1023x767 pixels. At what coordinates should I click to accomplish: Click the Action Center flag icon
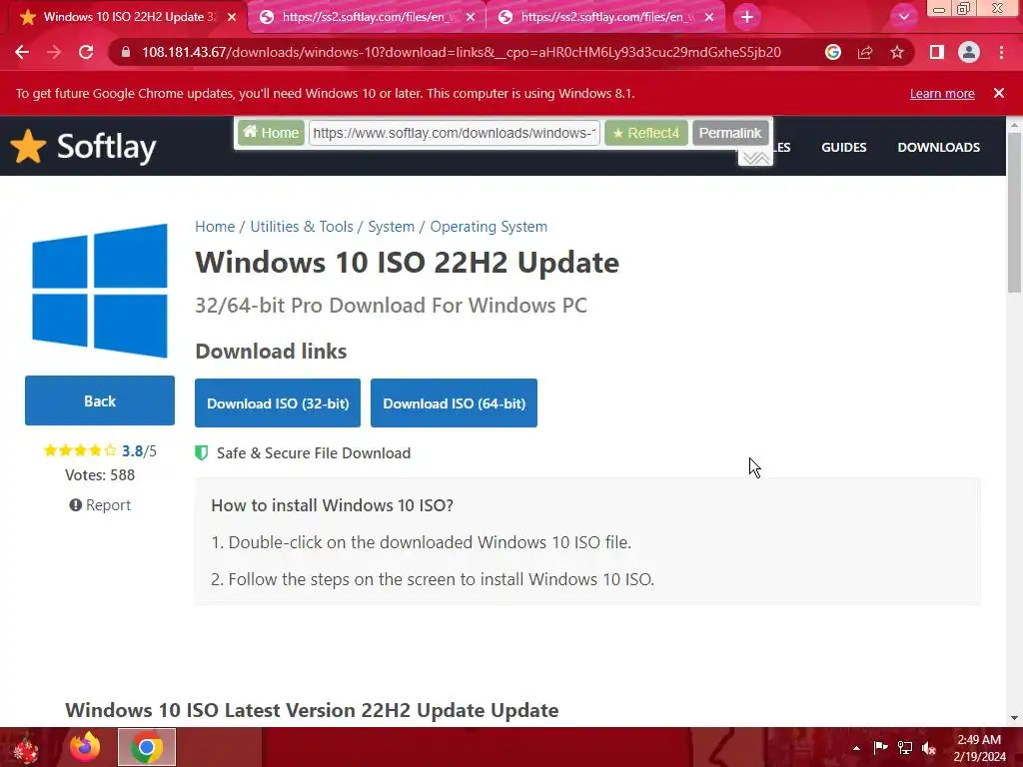[x=881, y=748]
